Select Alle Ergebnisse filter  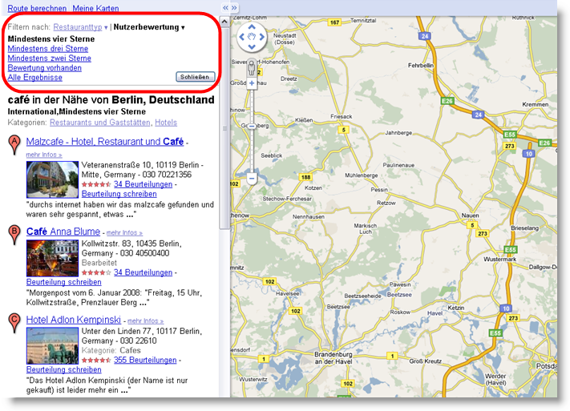pos(35,78)
